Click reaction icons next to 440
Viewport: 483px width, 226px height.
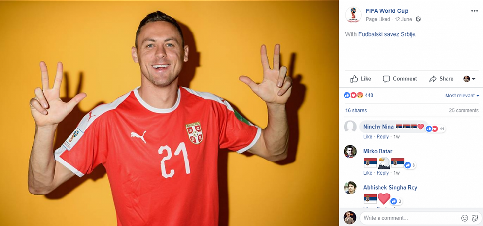tap(354, 96)
